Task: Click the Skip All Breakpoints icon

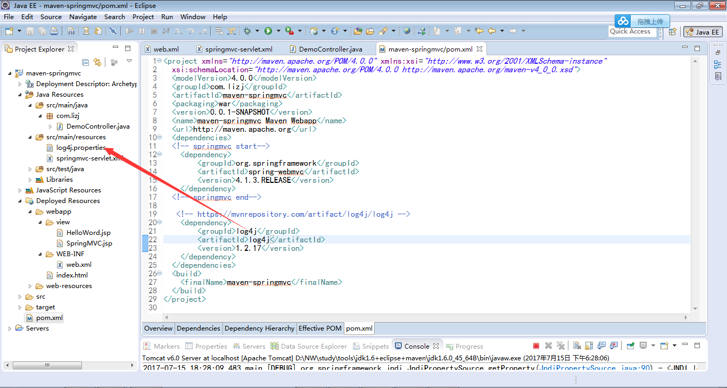Action: point(113,31)
